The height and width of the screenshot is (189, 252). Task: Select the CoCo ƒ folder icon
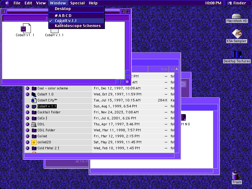click(x=34, y=118)
